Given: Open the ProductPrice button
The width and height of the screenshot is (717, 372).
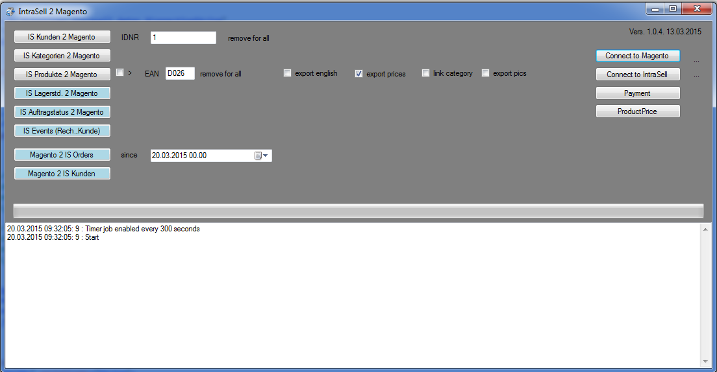Looking at the screenshot, I should [x=638, y=111].
